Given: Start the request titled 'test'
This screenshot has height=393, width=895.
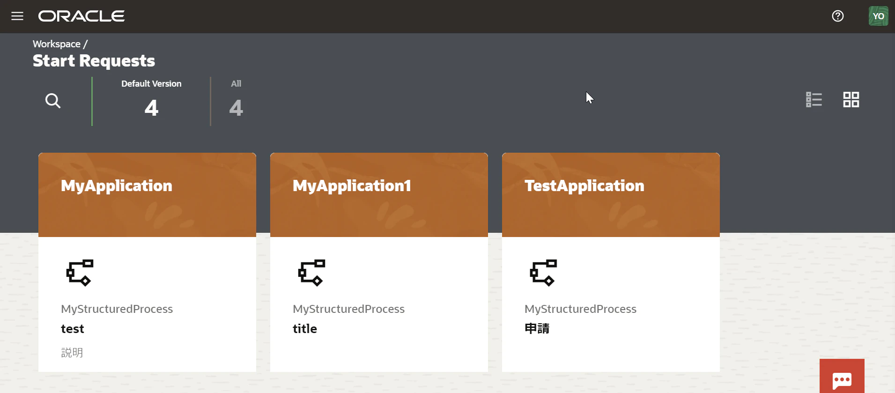Looking at the screenshot, I should (x=73, y=329).
